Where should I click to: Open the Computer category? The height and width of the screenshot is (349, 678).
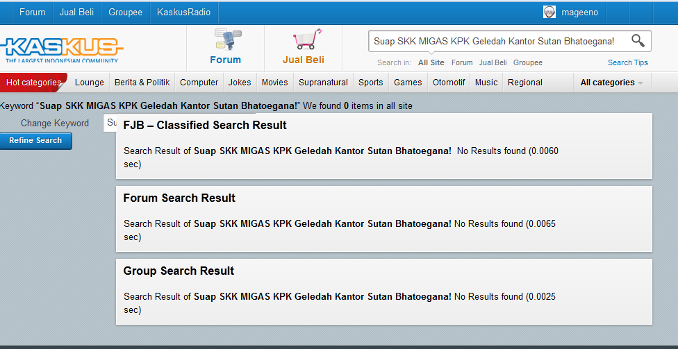point(199,83)
